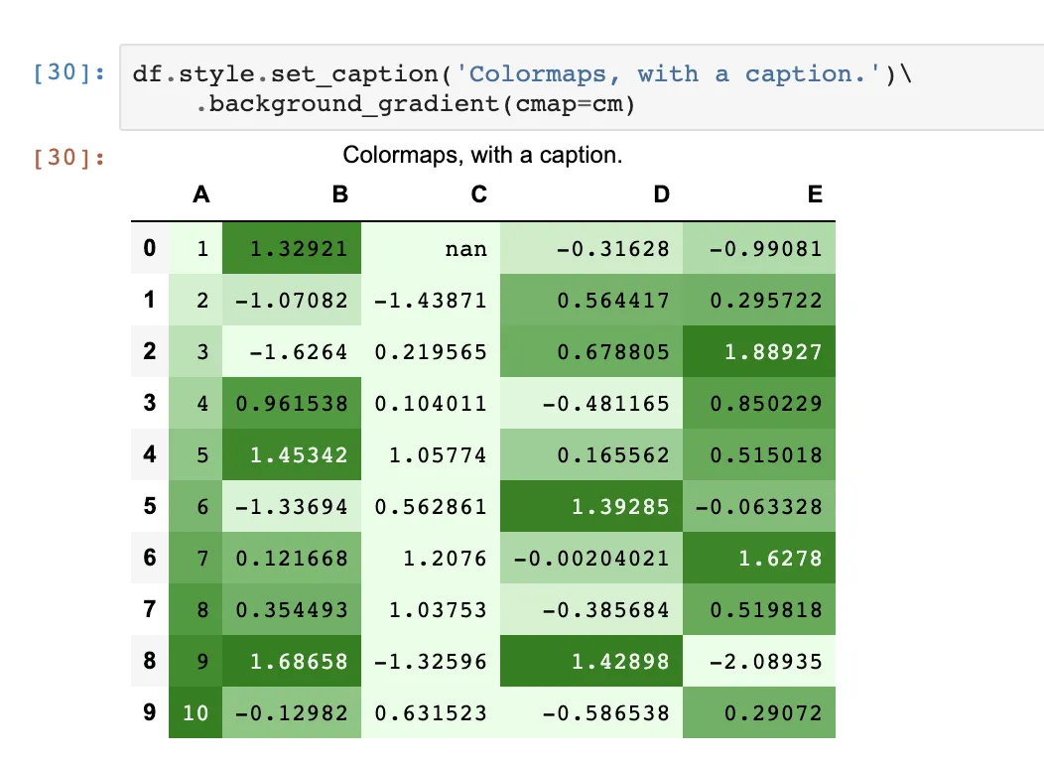Click background_gradient in the code
The image size is (1044, 762).
point(353,103)
